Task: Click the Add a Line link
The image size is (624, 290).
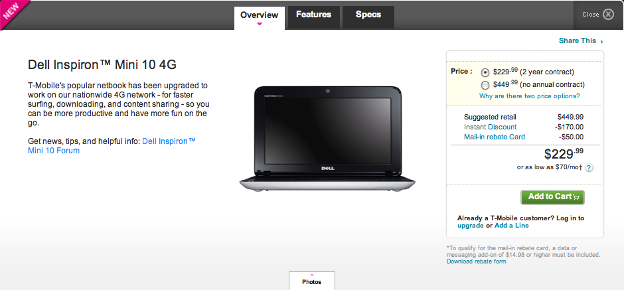Action: pyautogui.click(x=511, y=226)
